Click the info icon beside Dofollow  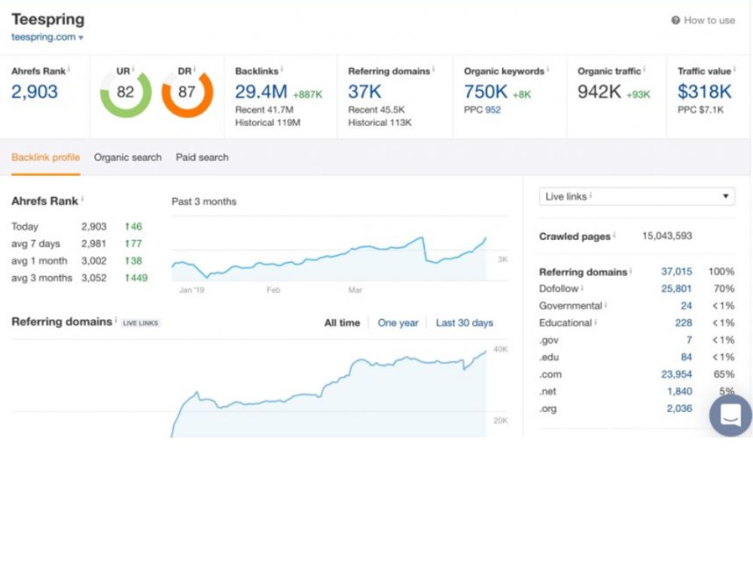pyautogui.click(x=582, y=287)
